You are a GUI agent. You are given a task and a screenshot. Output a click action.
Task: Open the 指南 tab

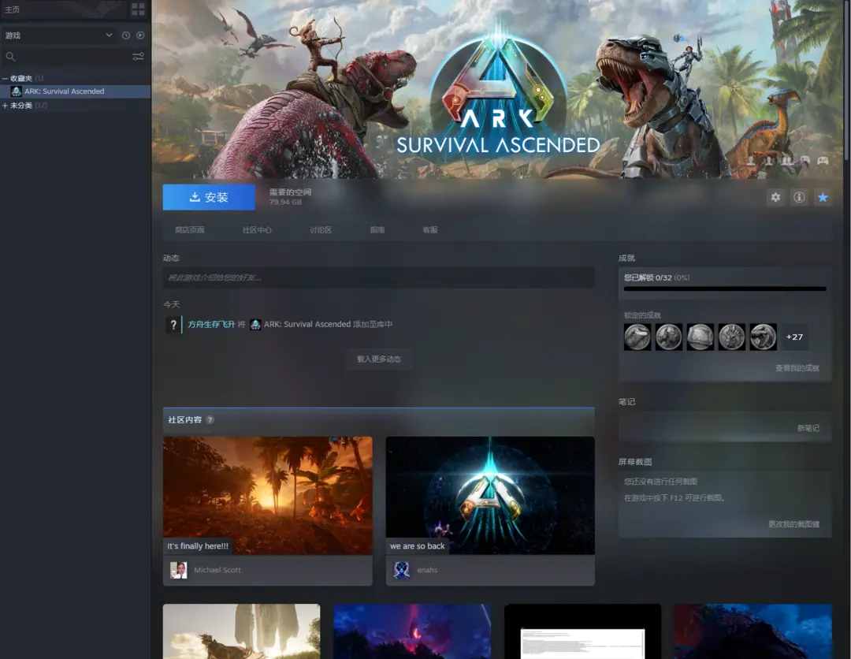coord(377,230)
